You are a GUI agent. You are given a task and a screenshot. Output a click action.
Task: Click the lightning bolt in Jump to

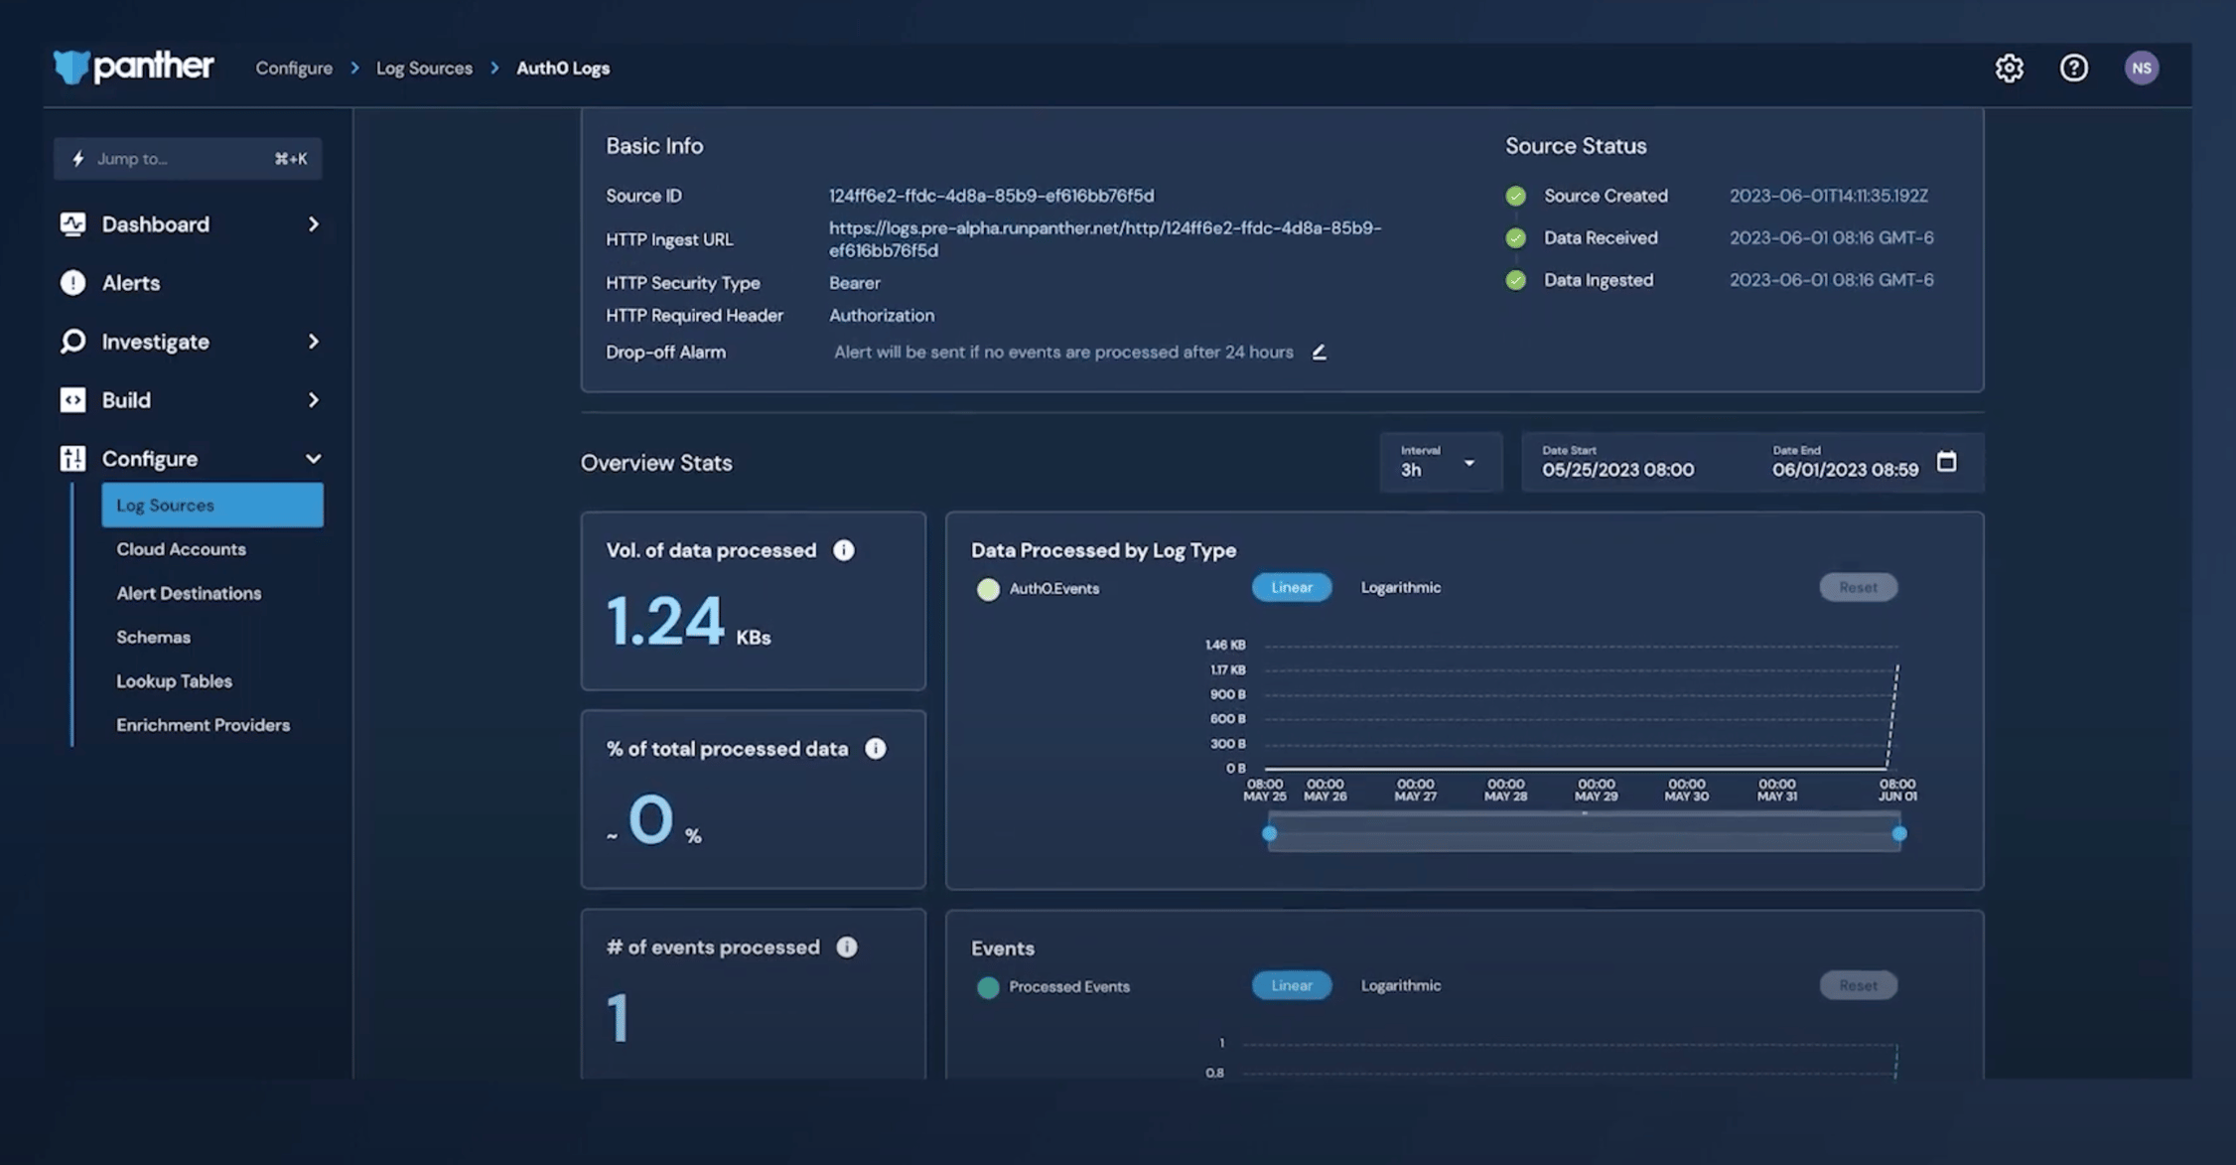coord(78,159)
